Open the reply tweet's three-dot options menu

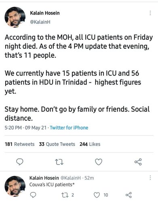[150, 178]
